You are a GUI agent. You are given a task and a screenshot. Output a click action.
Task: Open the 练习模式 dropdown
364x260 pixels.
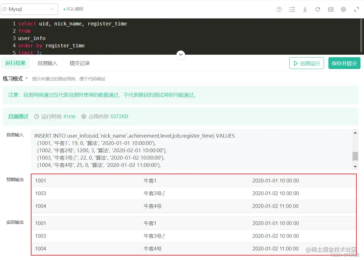pos(15,79)
